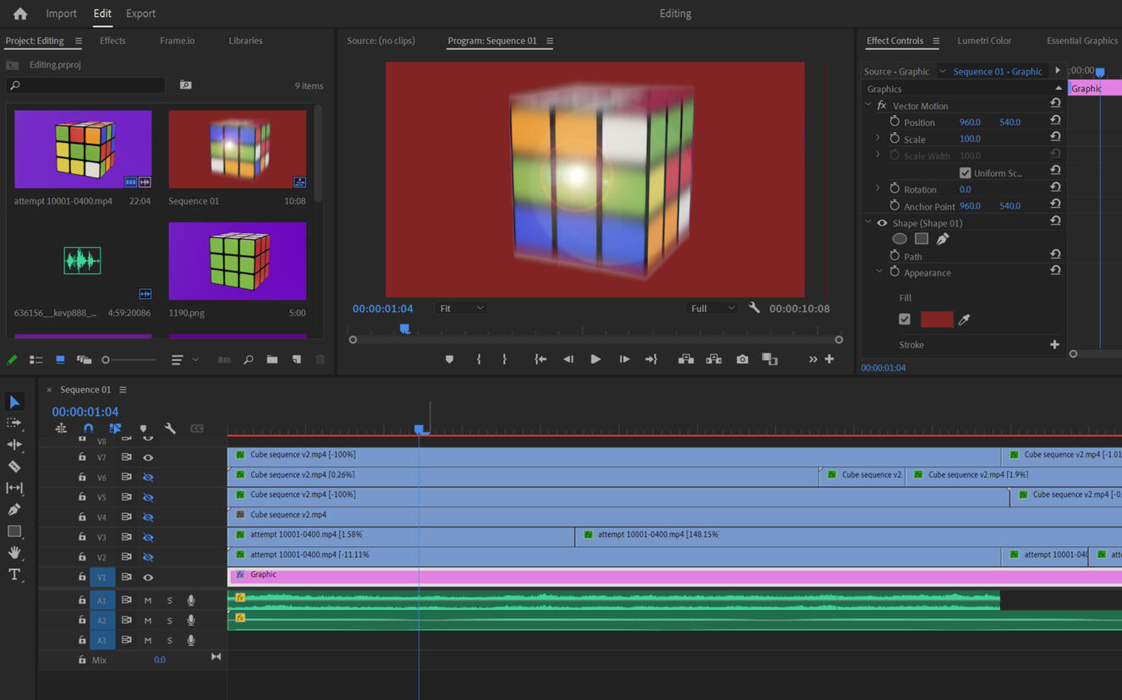The width and height of the screenshot is (1122, 700).
Task: Select the 1190.png thumbnail in Project
Action: click(238, 261)
